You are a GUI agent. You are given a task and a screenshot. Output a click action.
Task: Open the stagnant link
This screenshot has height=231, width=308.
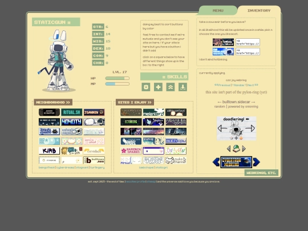(x=82, y=168)
